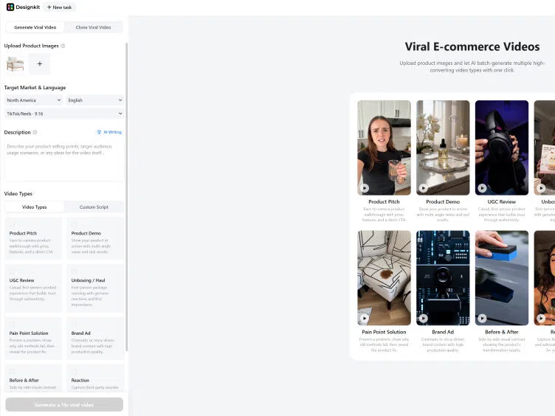
Task: Open the North America market dropdown
Action: [x=34, y=100]
